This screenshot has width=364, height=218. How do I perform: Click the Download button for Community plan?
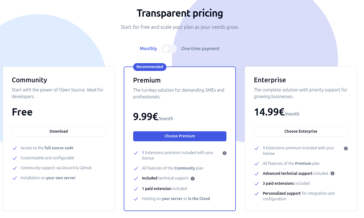[x=59, y=131]
